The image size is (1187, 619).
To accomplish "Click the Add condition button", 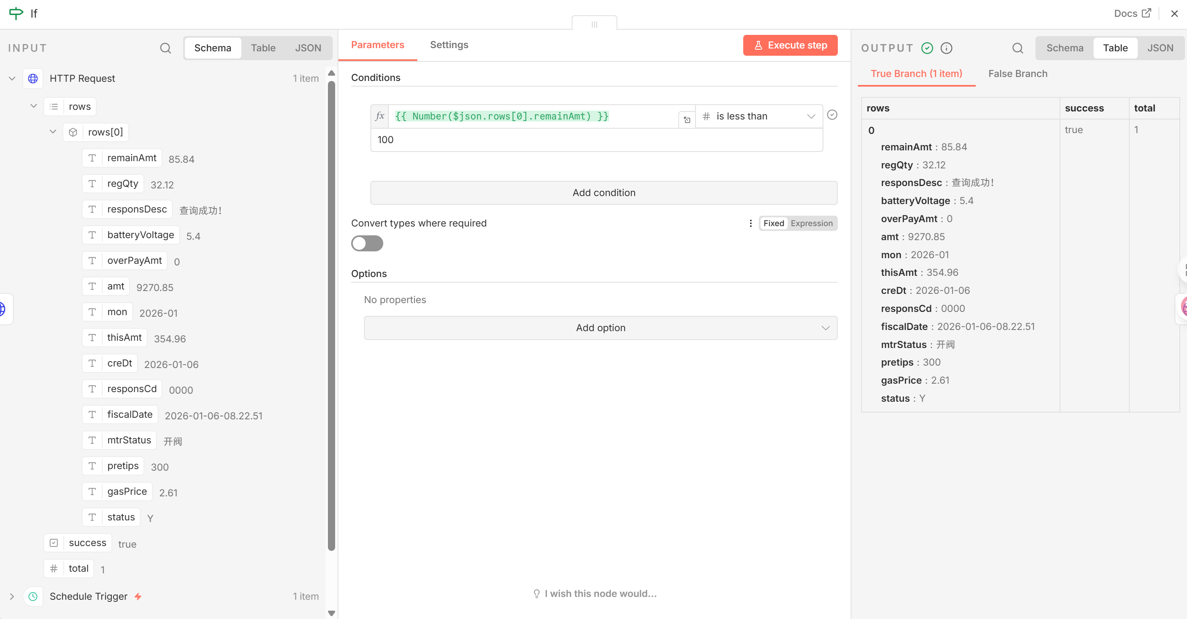I will (x=604, y=193).
